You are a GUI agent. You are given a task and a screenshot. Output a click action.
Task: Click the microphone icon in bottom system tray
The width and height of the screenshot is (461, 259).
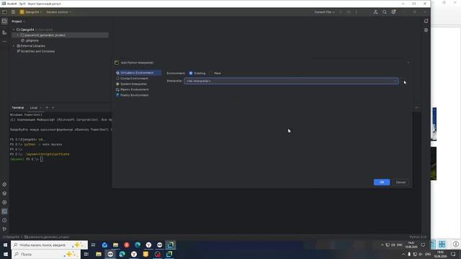click(409, 254)
